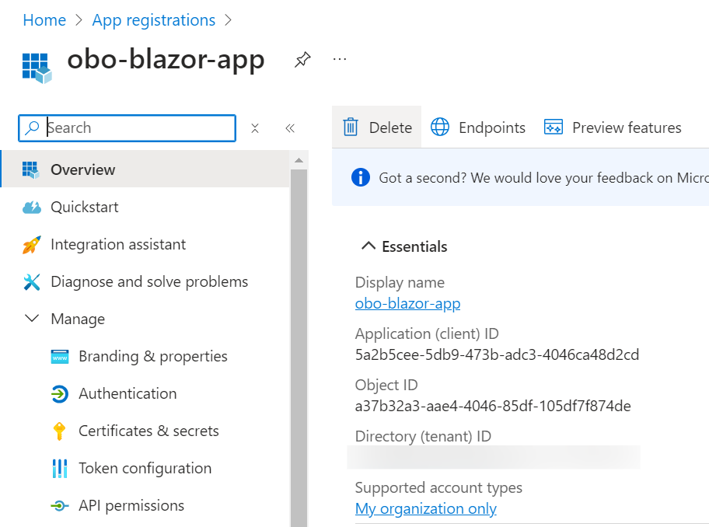Screen dimensions: 709x527
Task: Click the Object ID label
Action: [386, 385]
